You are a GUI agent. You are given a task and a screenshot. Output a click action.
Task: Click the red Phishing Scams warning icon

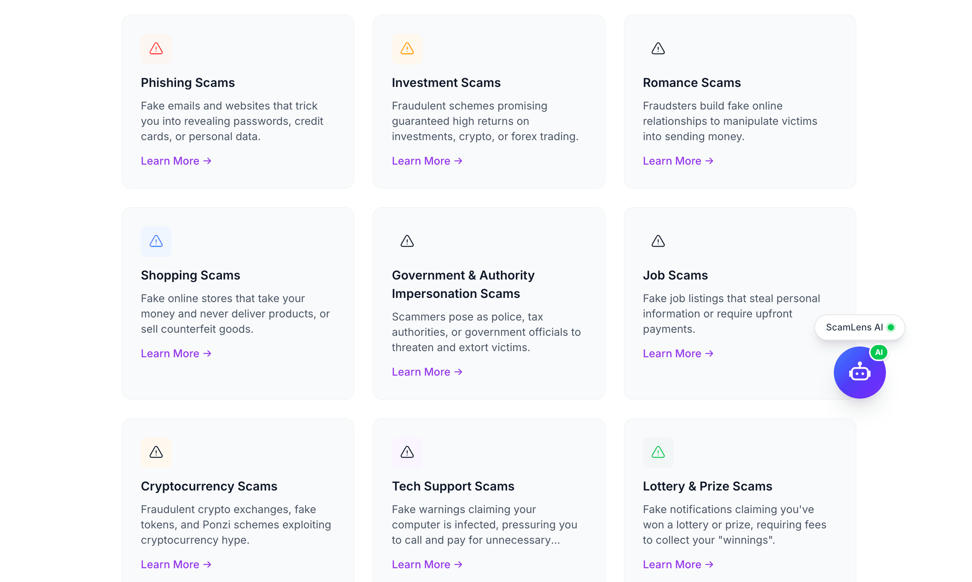coord(156,49)
